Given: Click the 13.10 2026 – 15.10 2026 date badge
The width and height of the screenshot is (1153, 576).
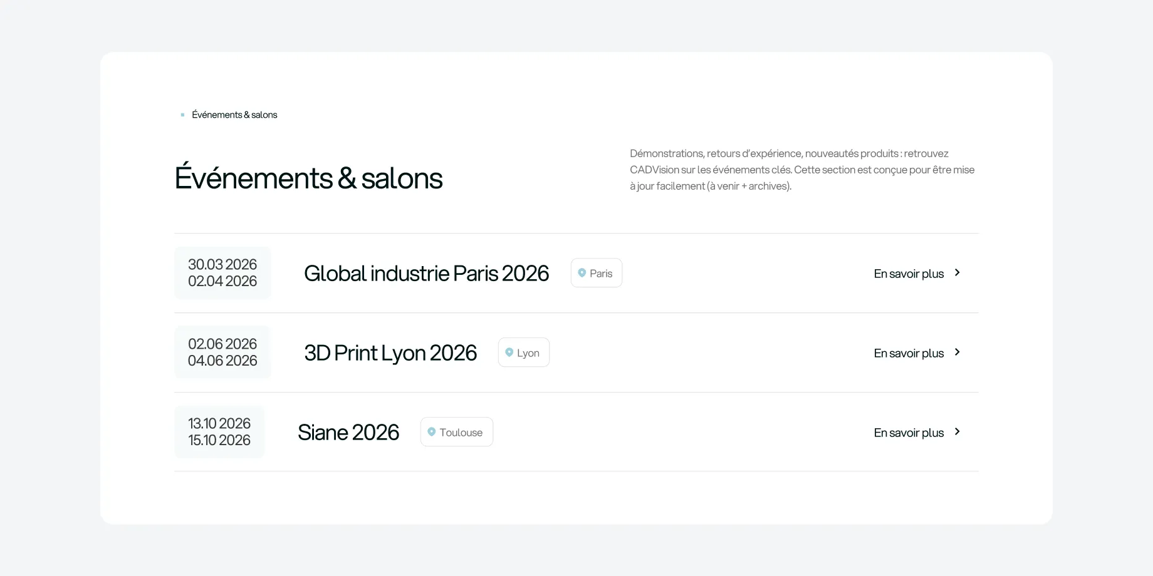Looking at the screenshot, I should coord(219,432).
